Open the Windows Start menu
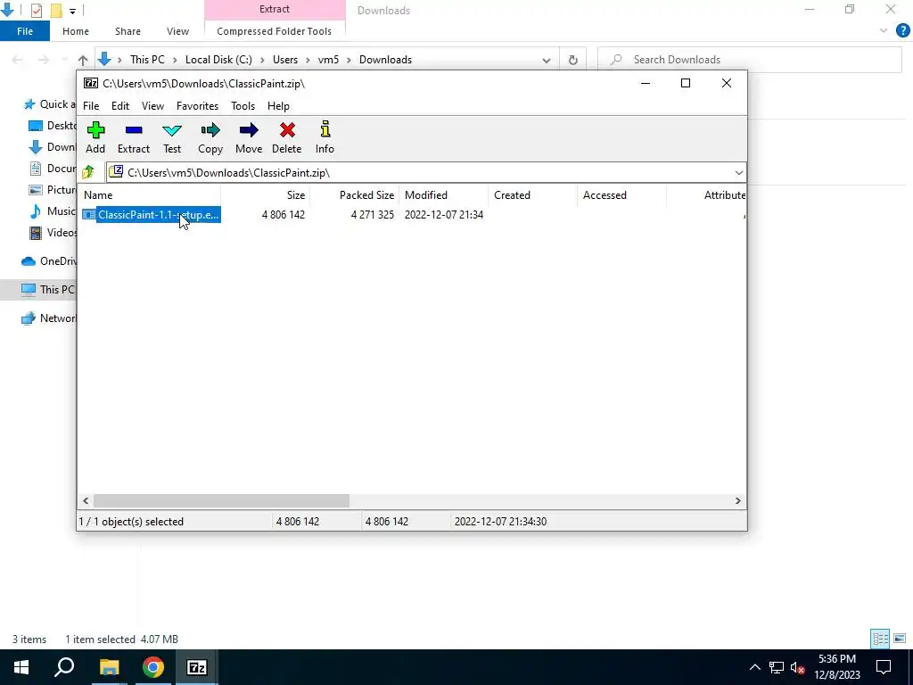913x685 pixels. [x=21, y=667]
